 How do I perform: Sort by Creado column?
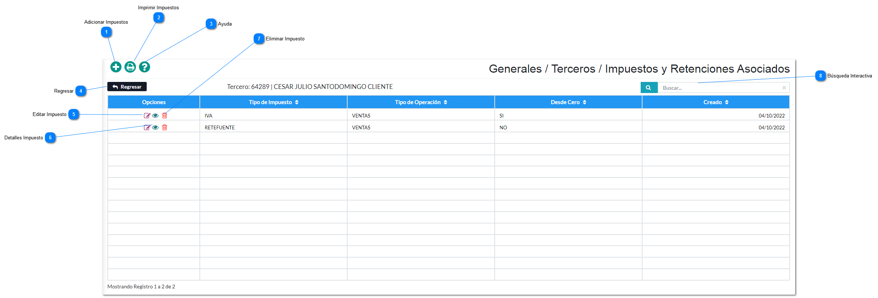pyautogui.click(x=716, y=102)
